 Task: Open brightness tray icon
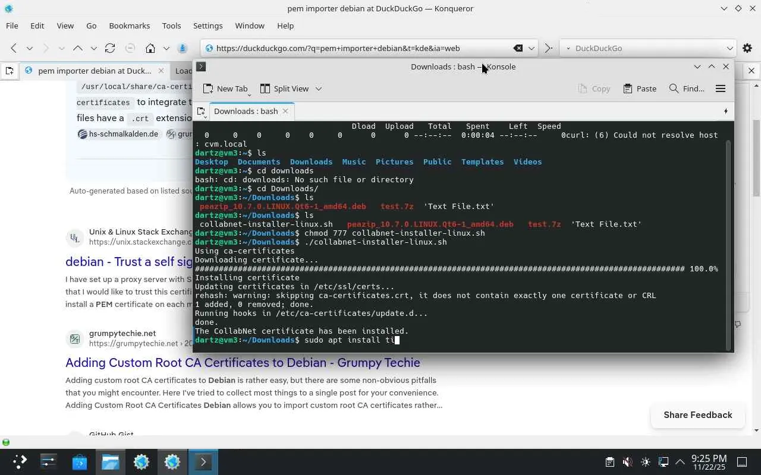(646, 461)
